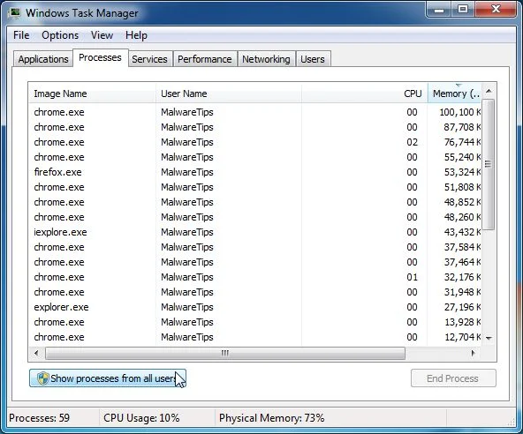The width and height of the screenshot is (523, 434).
Task: Click CPU Usage: 10% in status bar
Action: [141, 417]
